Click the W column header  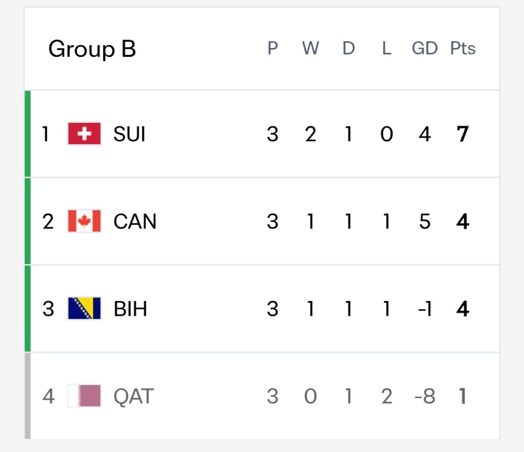click(x=311, y=48)
